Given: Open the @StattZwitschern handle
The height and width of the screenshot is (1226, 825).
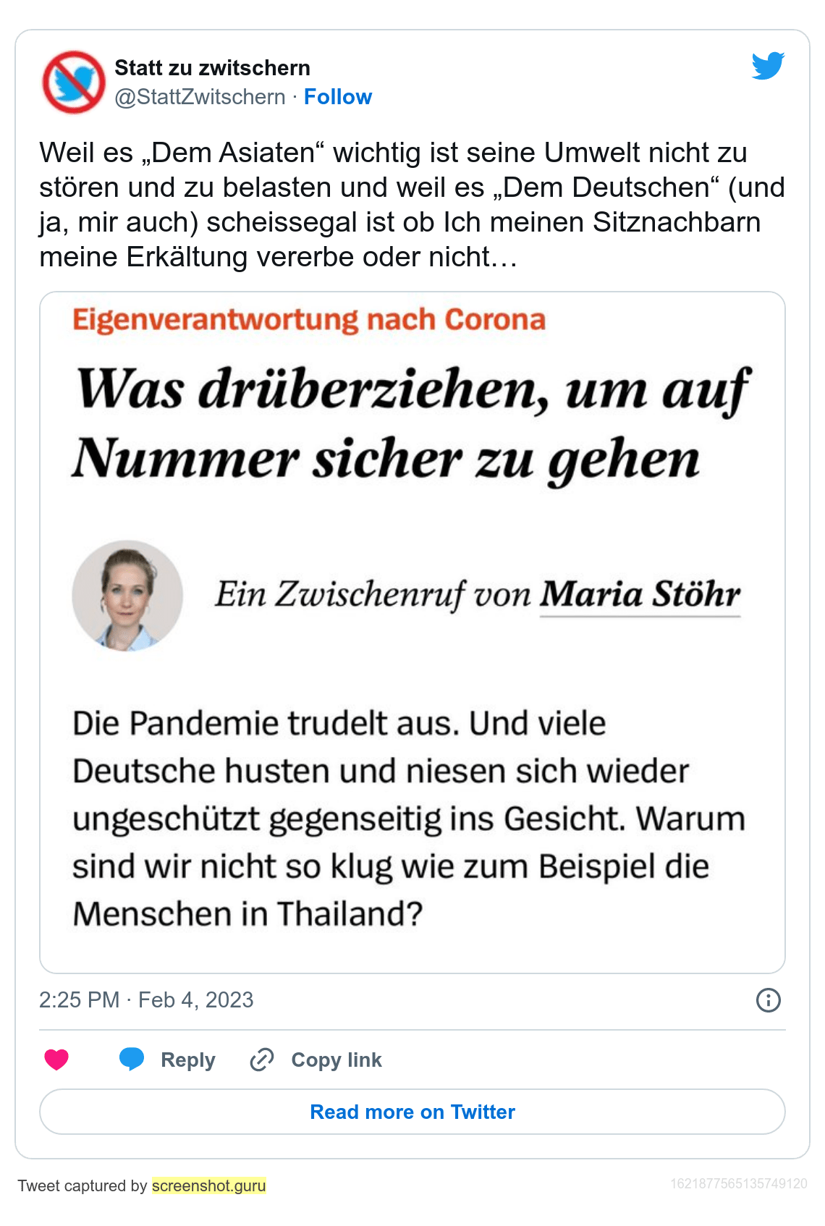Looking at the screenshot, I should (x=200, y=97).
